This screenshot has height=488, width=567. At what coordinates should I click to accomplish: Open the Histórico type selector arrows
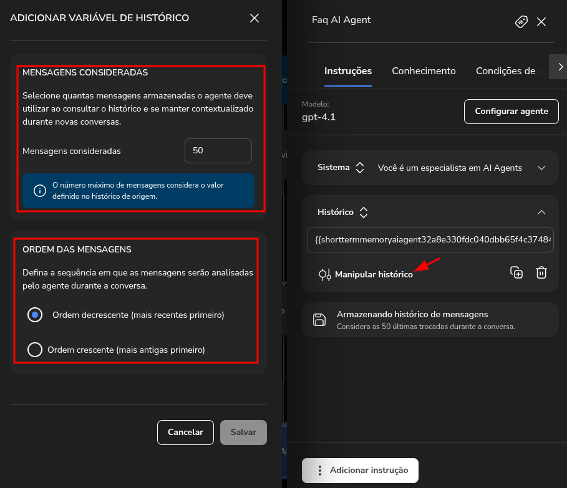coord(364,212)
